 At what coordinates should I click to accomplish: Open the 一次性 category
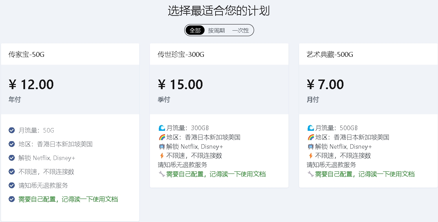[x=241, y=30]
